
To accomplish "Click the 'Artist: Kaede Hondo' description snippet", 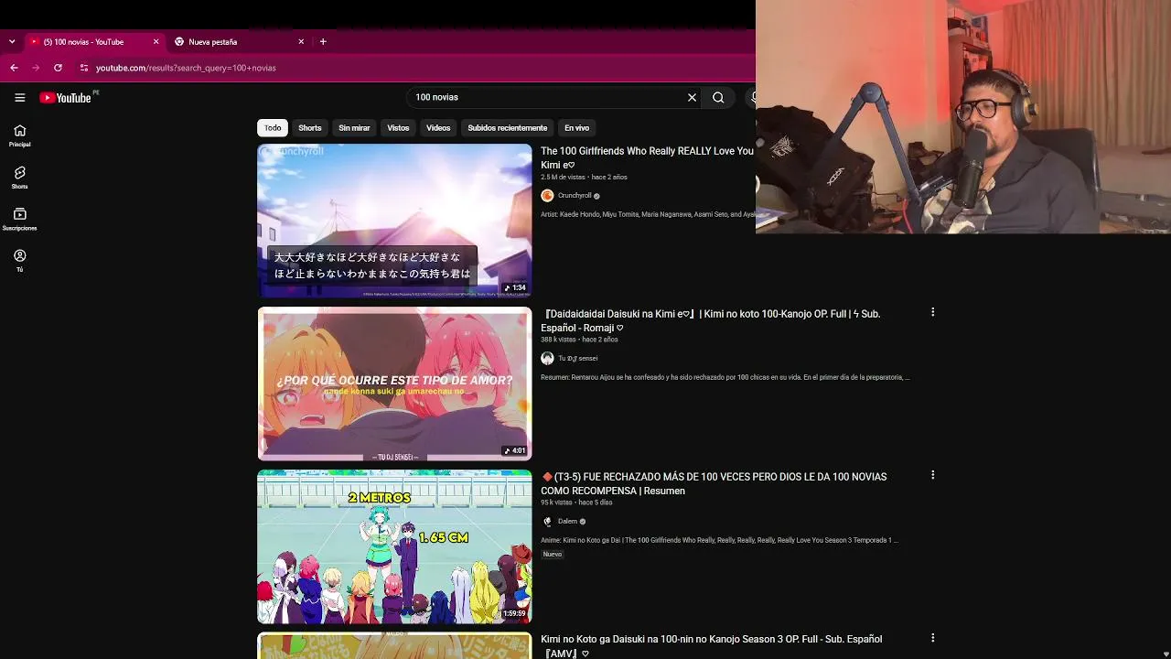I will pos(648,214).
